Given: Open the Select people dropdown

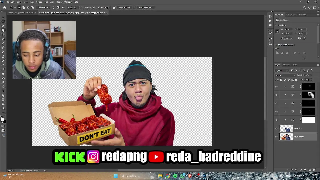Looking at the screenshot, I should click(x=43, y=7).
